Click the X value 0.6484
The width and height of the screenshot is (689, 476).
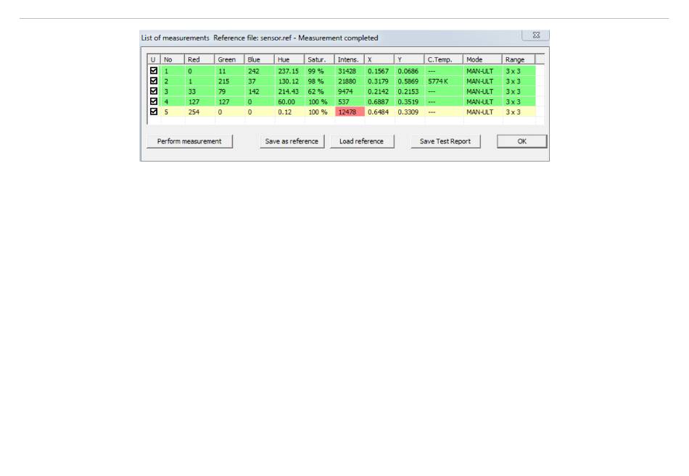[x=379, y=112]
